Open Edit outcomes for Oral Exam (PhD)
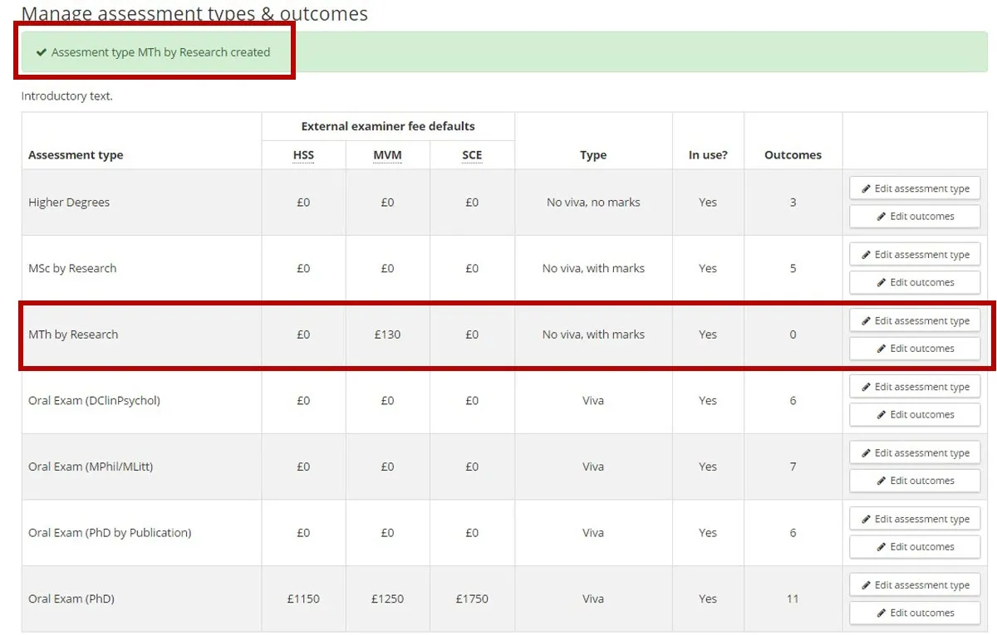The width and height of the screenshot is (997, 635). click(915, 613)
